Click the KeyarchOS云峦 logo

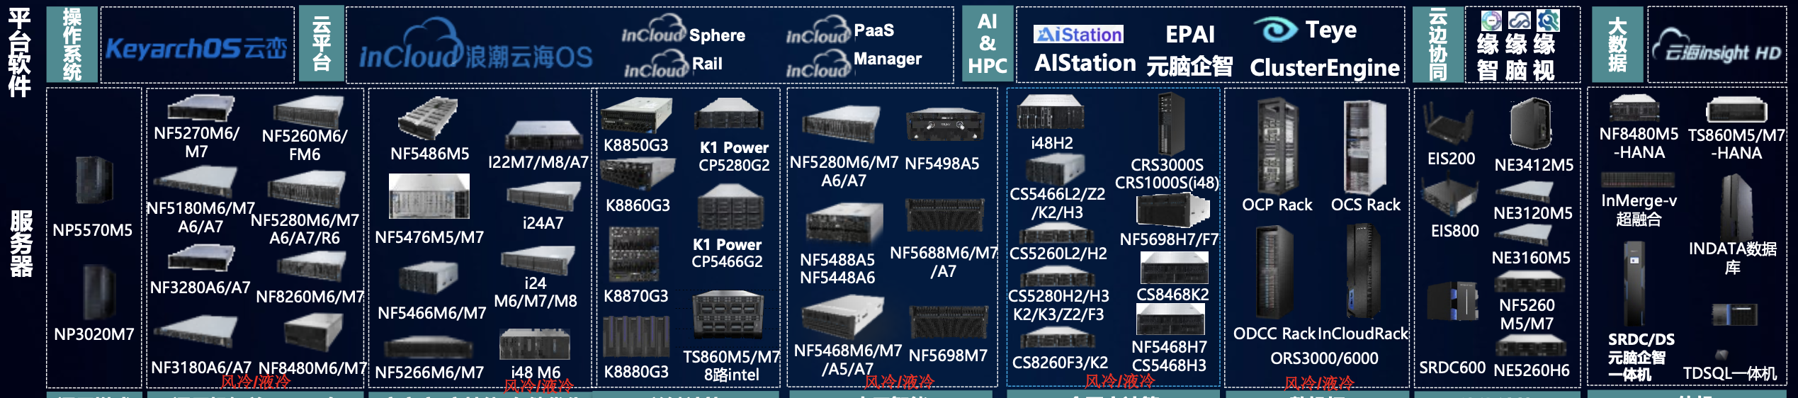pyautogui.click(x=197, y=48)
